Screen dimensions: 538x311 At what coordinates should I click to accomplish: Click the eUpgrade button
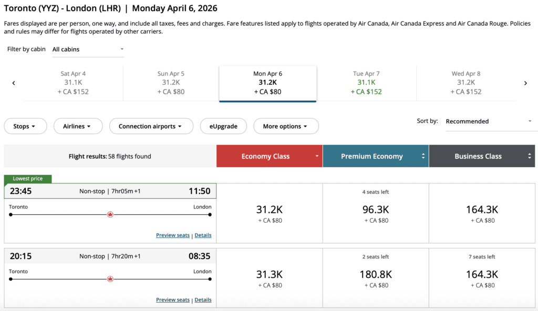223,126
